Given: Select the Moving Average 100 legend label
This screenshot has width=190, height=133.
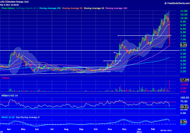Looking at the screenshot, I should [116, 8].
